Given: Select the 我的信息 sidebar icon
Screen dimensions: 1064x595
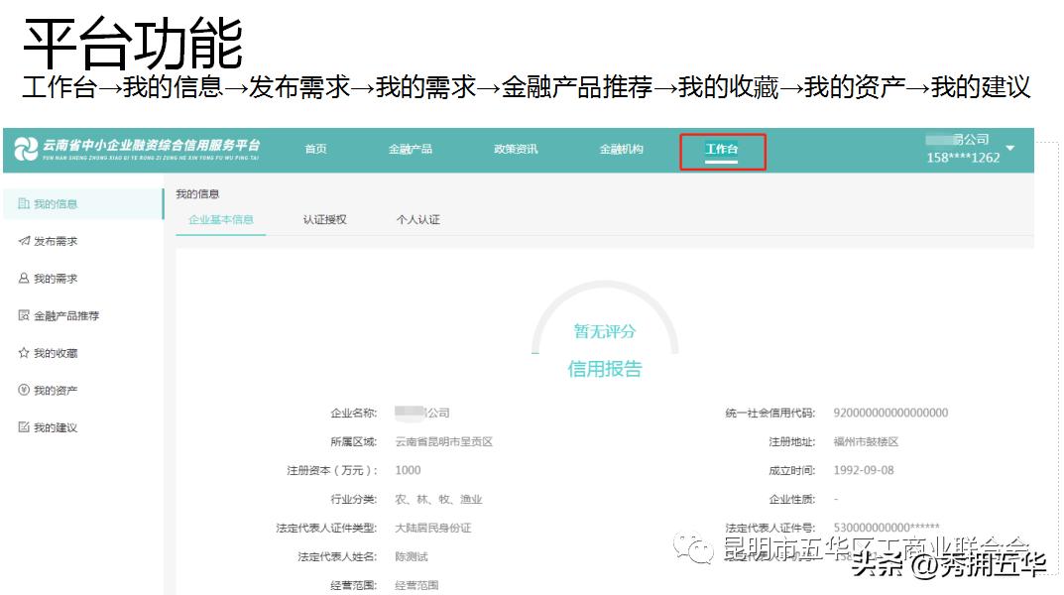Looking at the screenshot, I should tap(25, 202).
